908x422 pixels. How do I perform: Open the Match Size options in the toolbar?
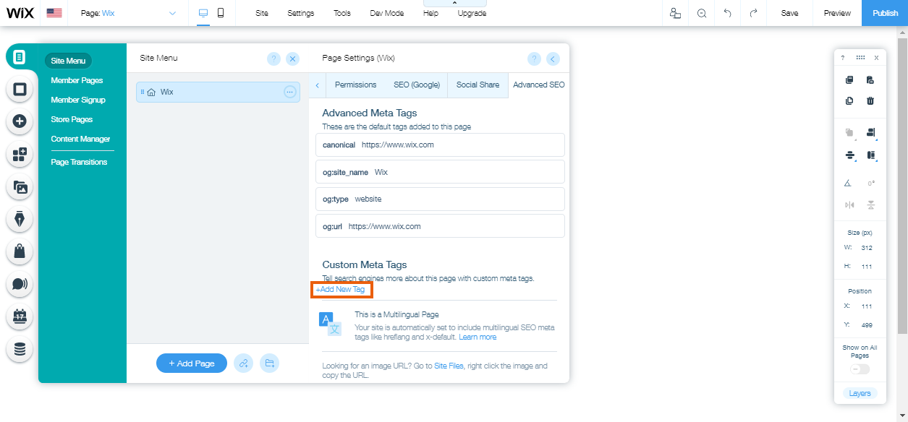coord(870,155)
